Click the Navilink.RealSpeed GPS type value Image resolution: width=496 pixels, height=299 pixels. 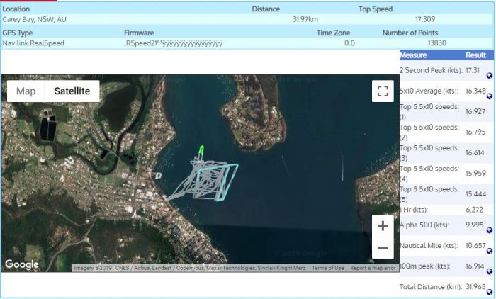pyautogui.click(x=33, y=43)
